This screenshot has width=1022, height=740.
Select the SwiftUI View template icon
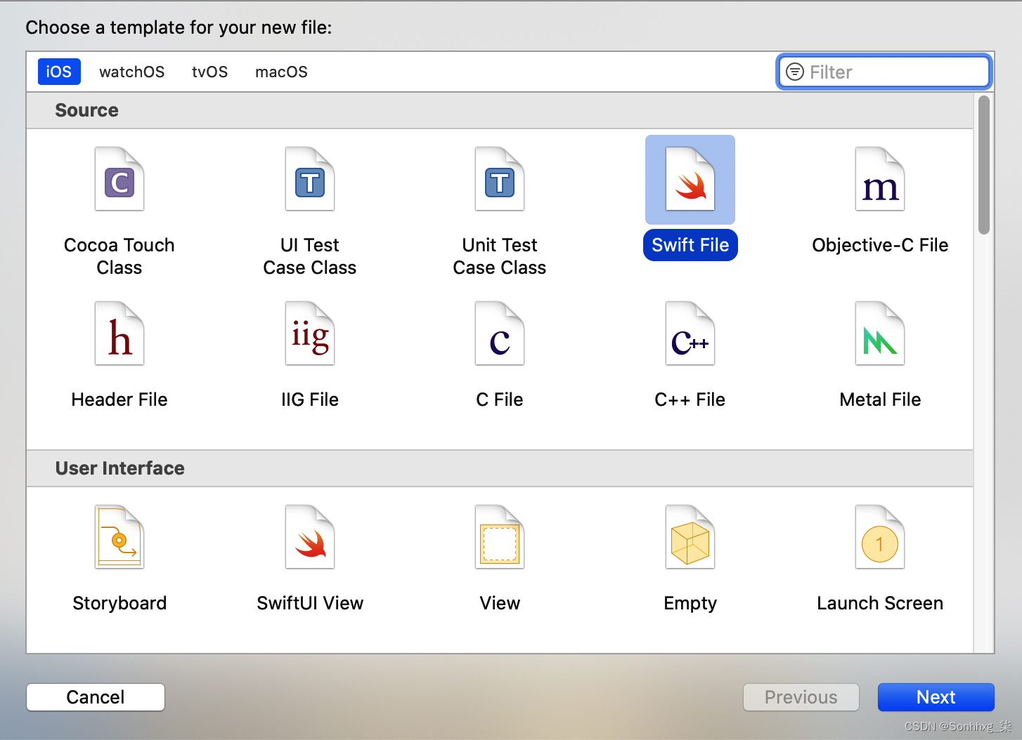click(310, 537)
